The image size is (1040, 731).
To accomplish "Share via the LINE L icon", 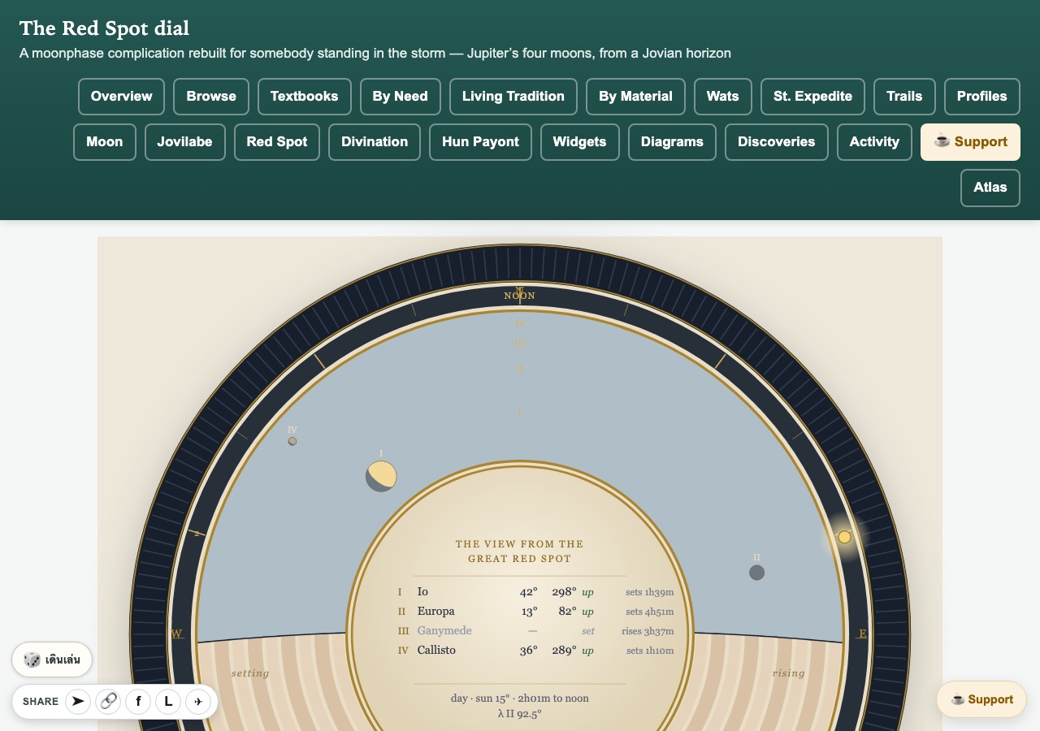I will [x=168, y=701].
